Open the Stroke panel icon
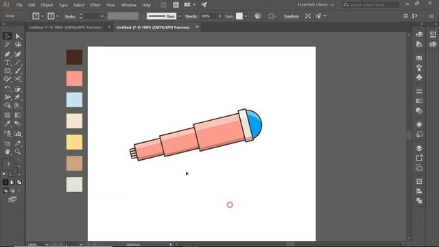Viewport: 439px width, 247px height. tap(419, 91)
